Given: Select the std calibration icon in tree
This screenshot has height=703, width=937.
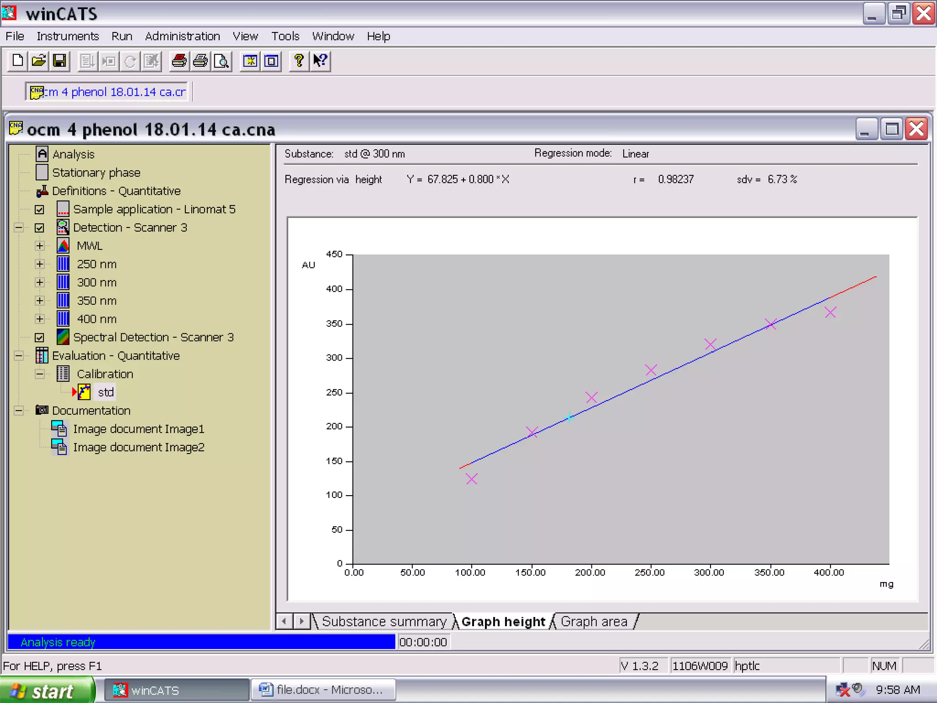Looking at the screenshot, I should [x=84, y=392].
